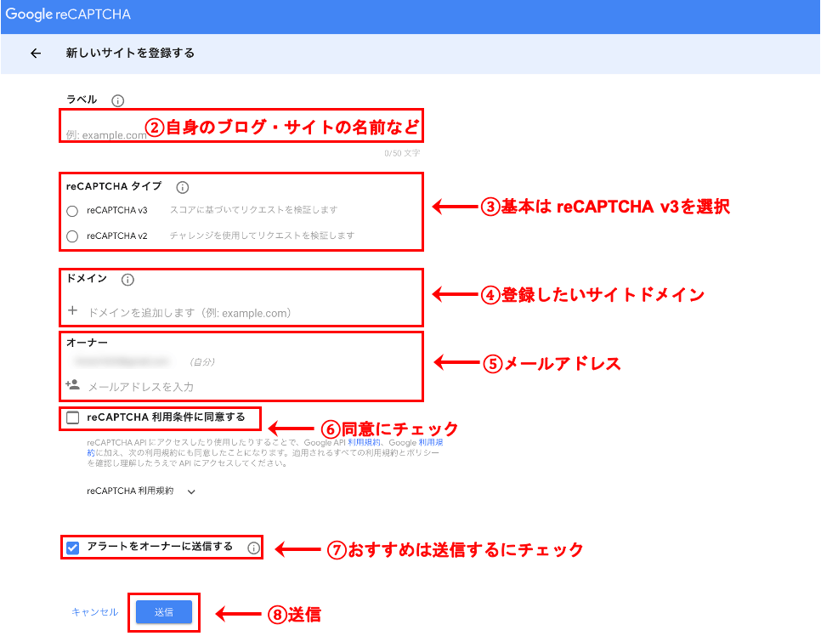
Task: Click the plus icon to add domain
Action: [73, 310]
